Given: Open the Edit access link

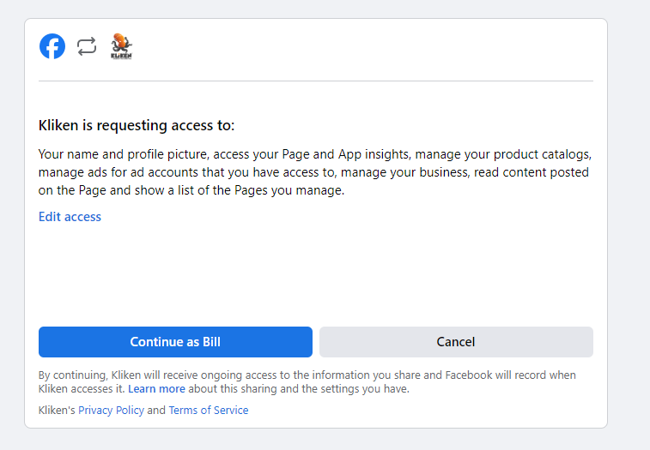Looking at the screenshot, I should point(70,217).
